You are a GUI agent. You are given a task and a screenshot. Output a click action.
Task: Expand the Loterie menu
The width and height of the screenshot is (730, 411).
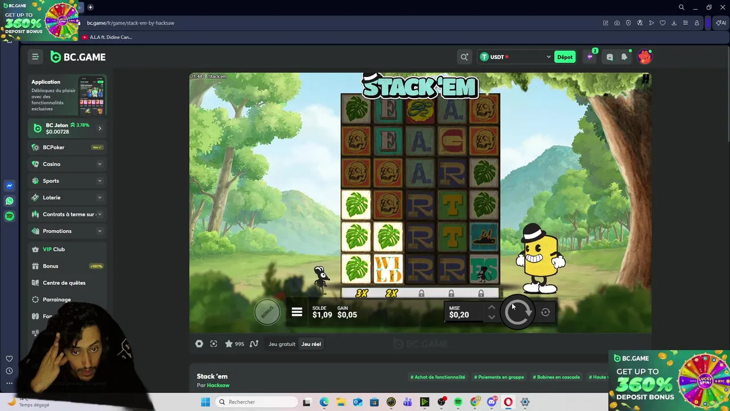click(x=67, y=198)
